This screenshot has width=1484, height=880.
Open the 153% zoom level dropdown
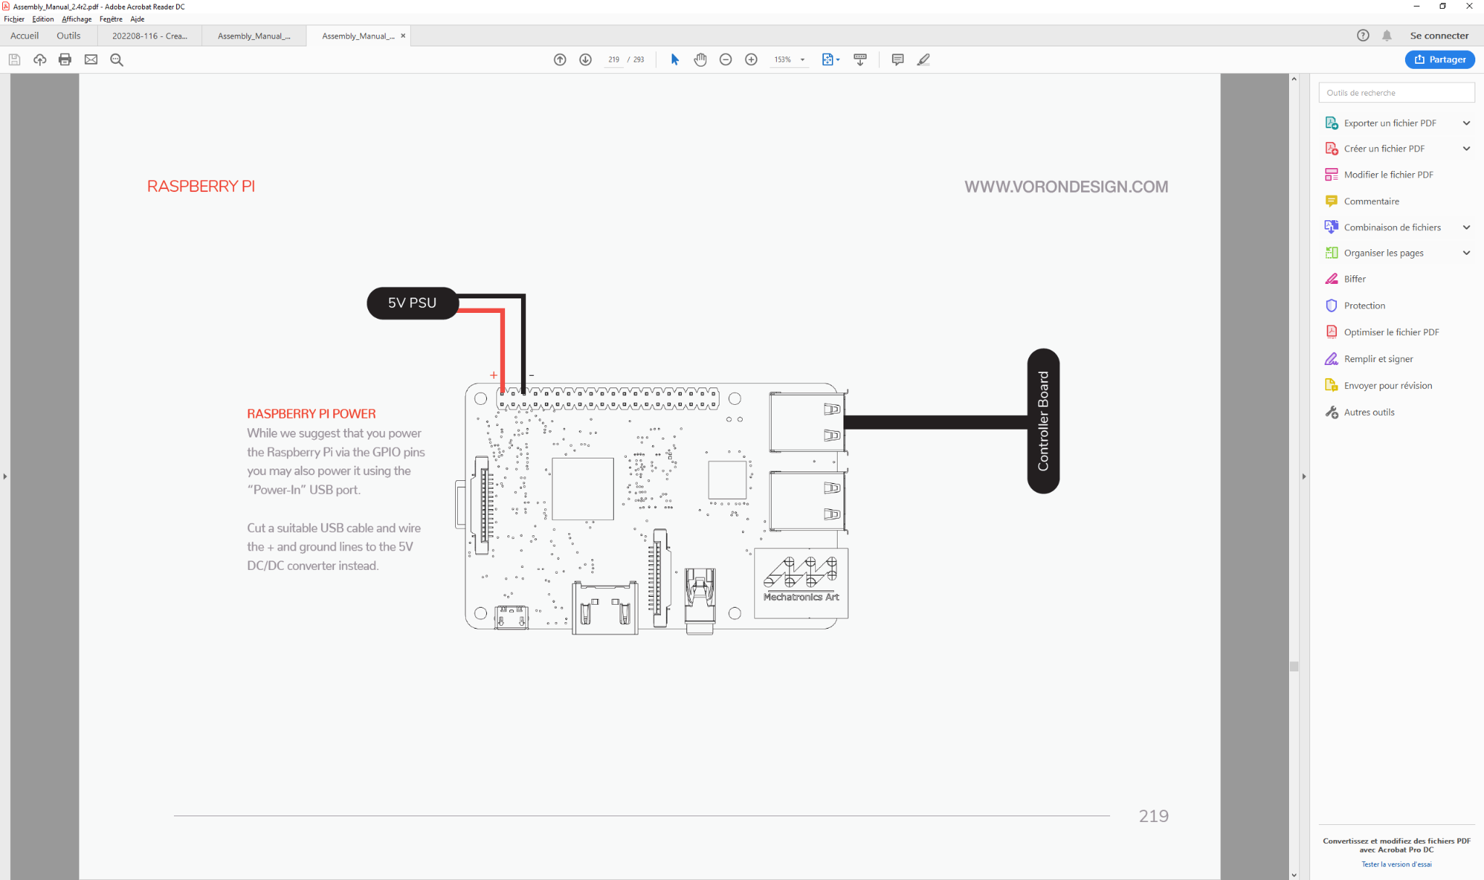pos(802,59)
